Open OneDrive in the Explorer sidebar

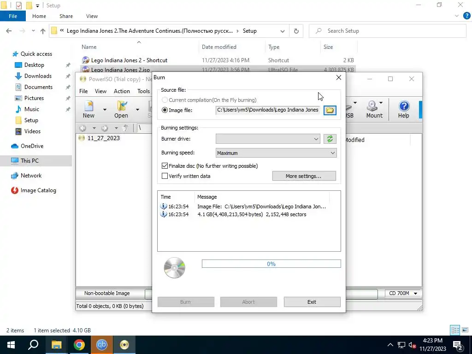click(27, 146)
